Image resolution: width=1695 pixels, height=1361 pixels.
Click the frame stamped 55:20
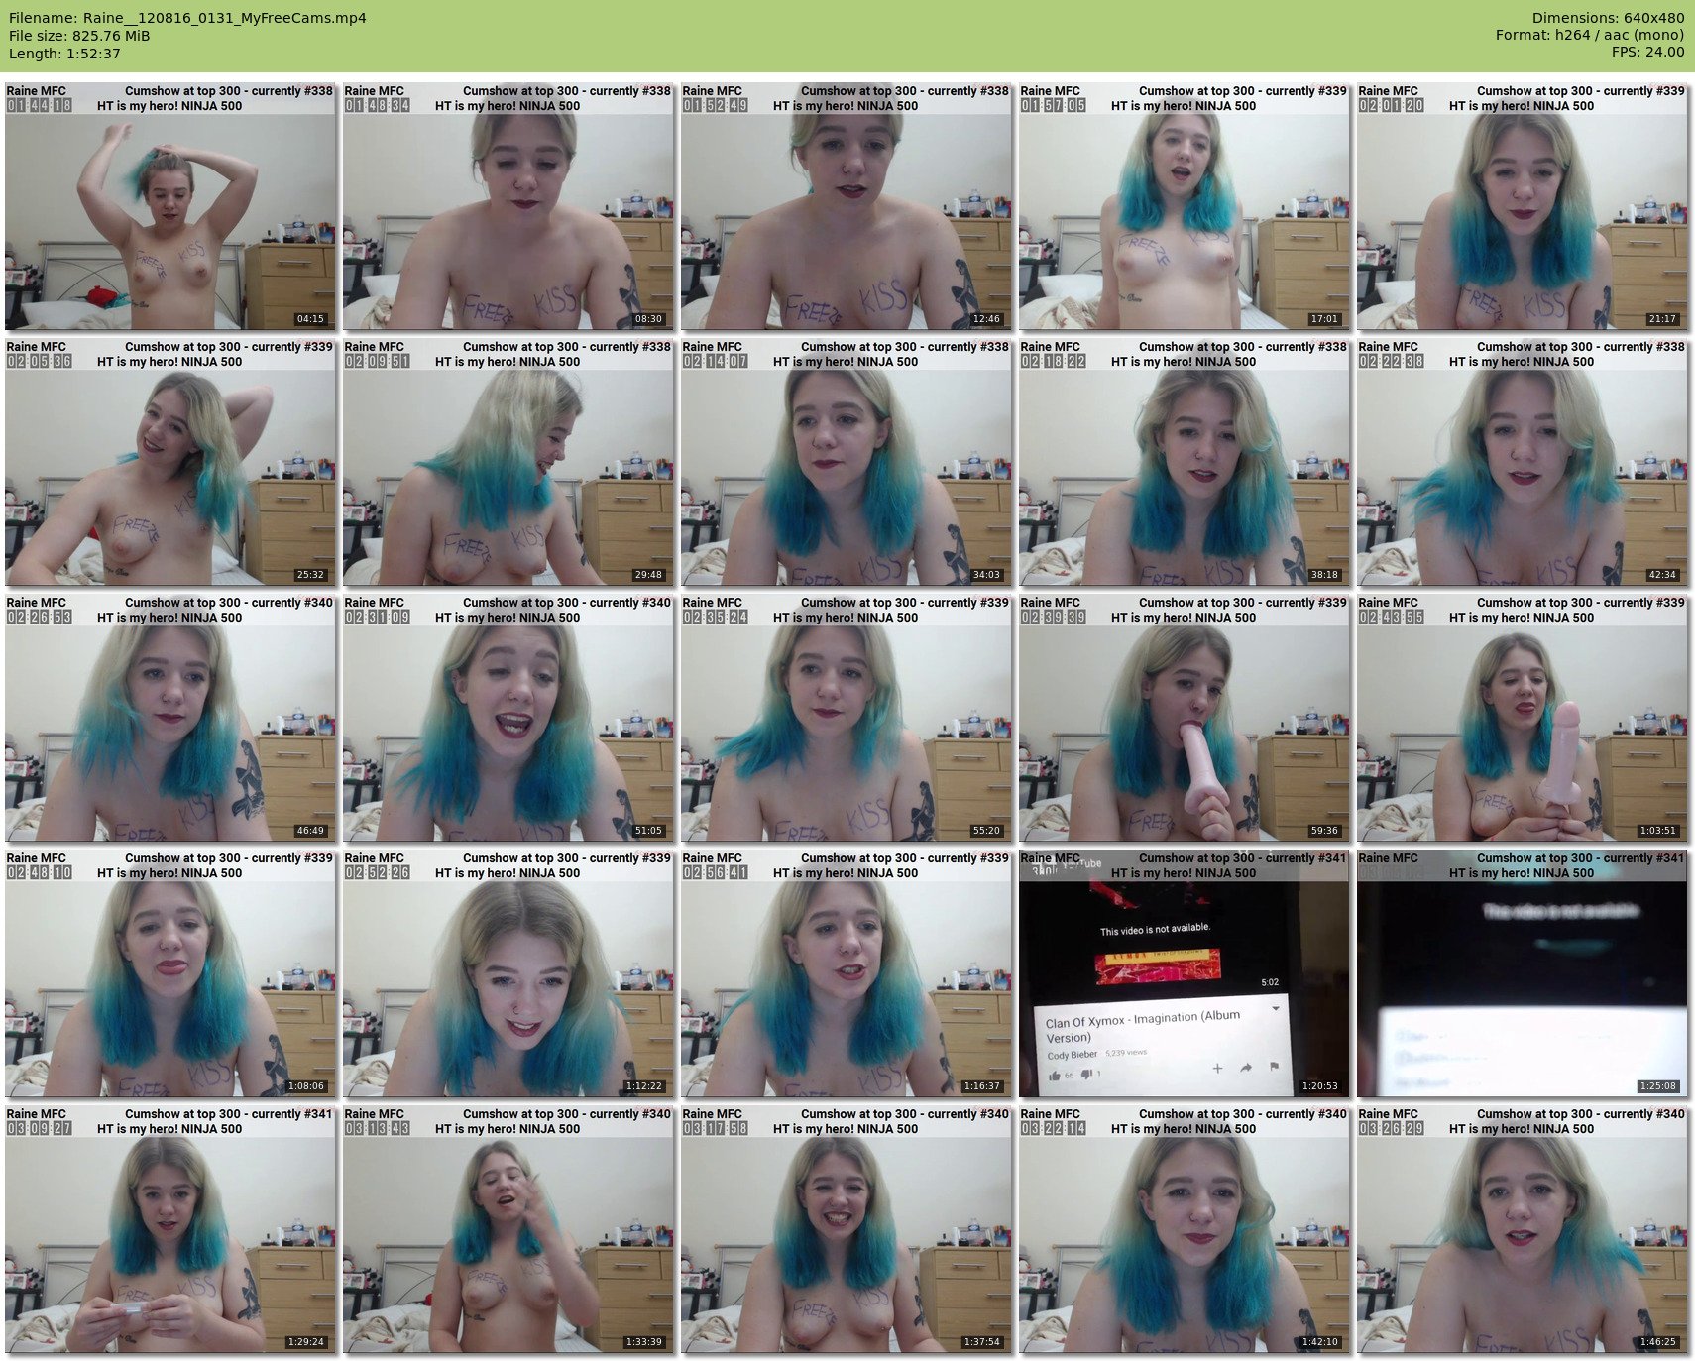847,718
